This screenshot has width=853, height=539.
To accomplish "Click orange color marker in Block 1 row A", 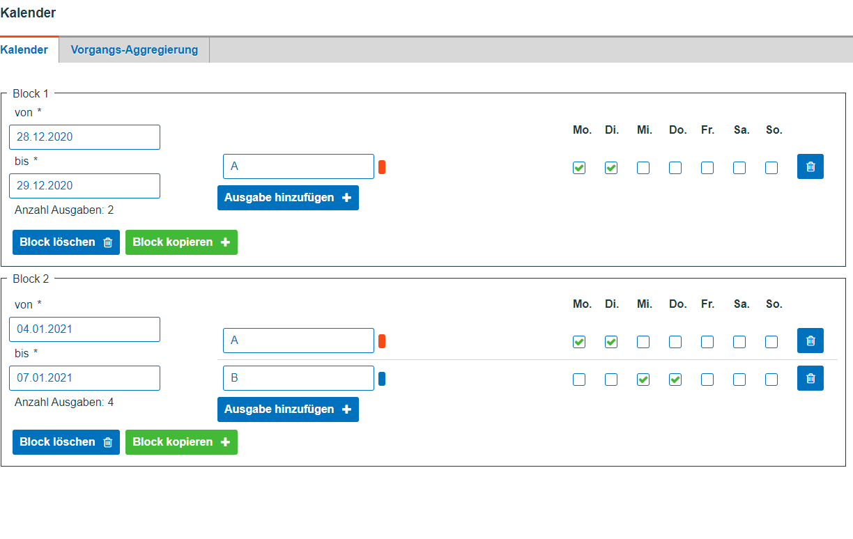I will [x=382, y=167].
